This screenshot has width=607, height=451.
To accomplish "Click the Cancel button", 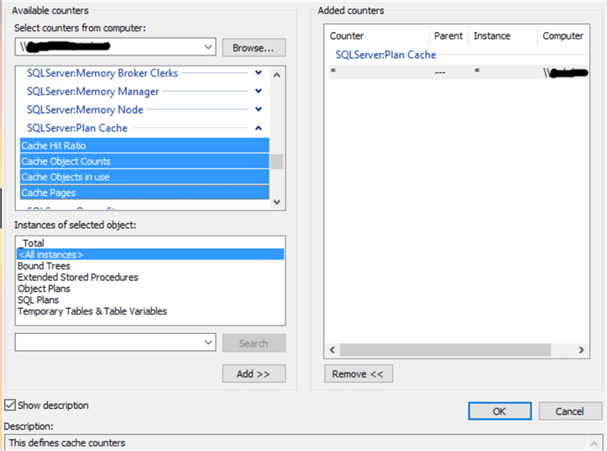I will pos(570,411).
